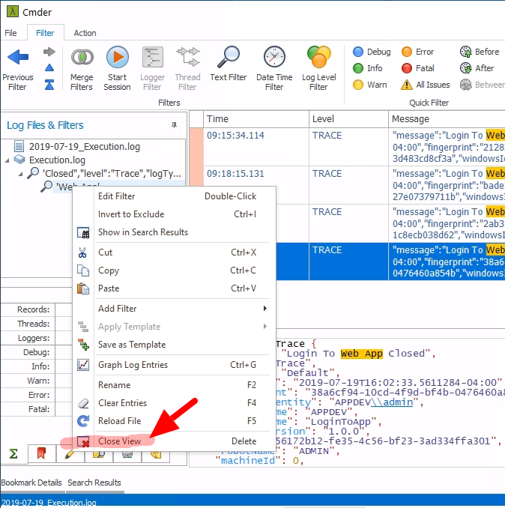505x508 pixels.
Task: Choose Close View in context menu
Action: pyautogui.click(x=175, y=441)
